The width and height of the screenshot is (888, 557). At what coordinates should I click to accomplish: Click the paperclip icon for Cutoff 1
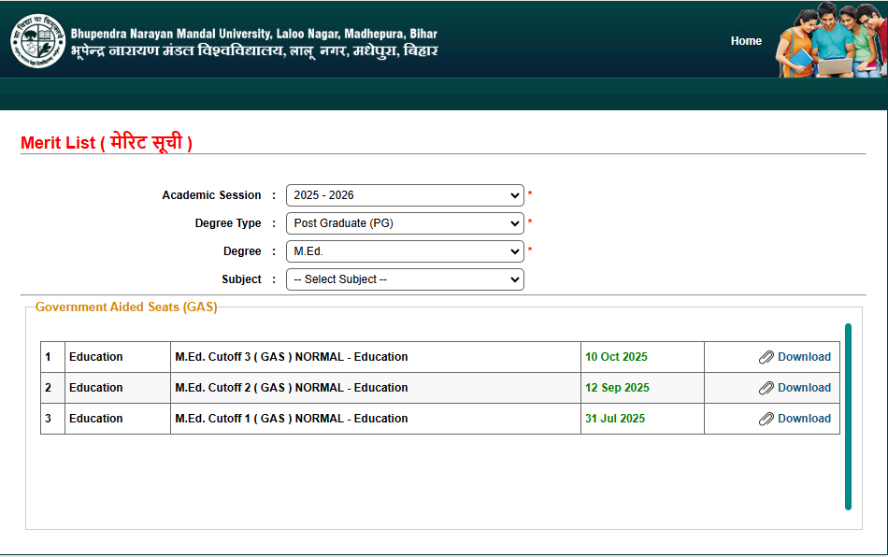(766, 419)
